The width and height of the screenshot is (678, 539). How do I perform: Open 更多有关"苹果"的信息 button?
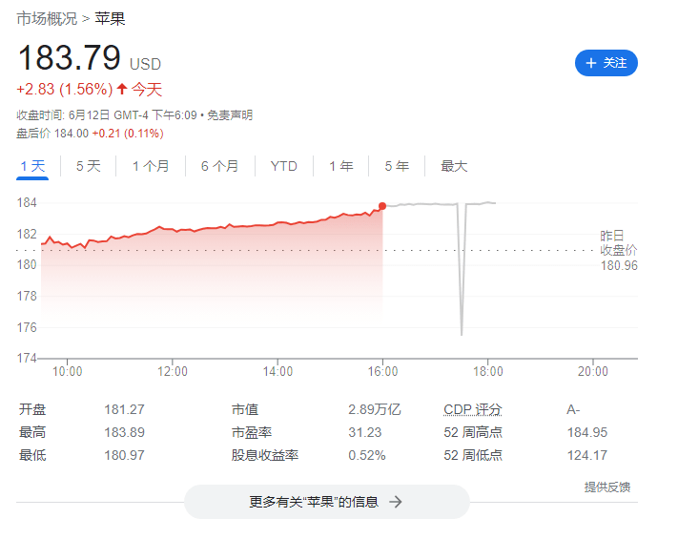click(x=327, y=502)
